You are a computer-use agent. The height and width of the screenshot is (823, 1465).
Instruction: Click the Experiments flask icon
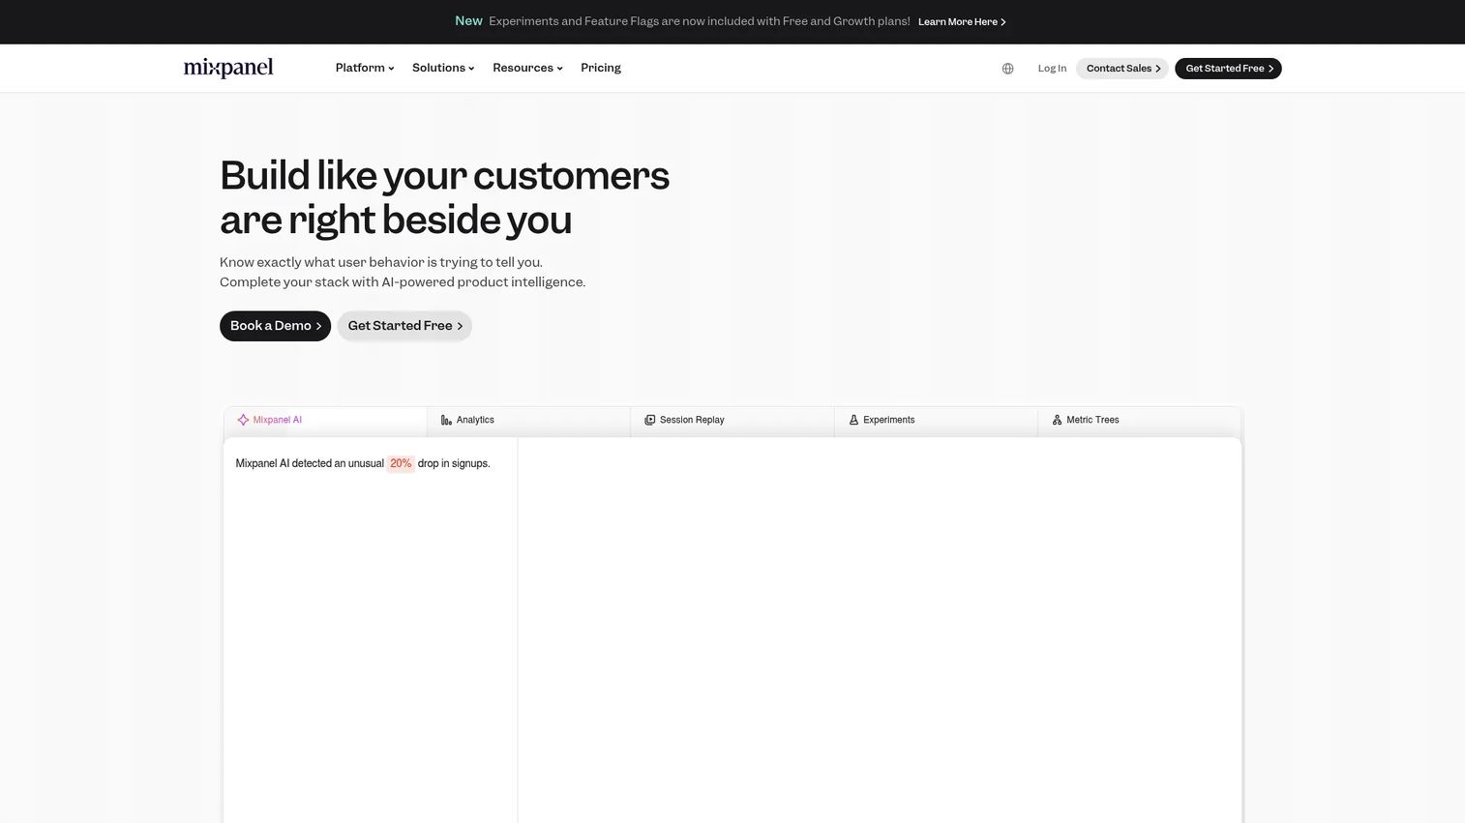tap(853, 420)
